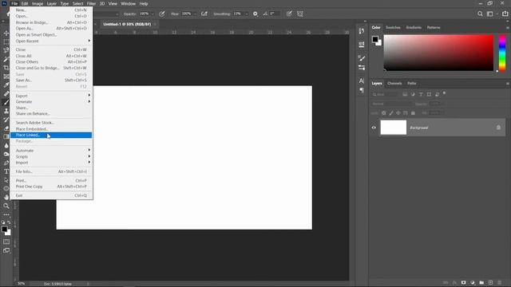Screen dimensions: 511x287
Task: Choose Place Embedded from File menu
Action: pyautogui.click(x=51, y=129)
